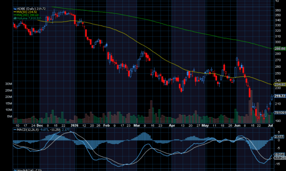The image size is (286, 171).
Task: Select the 'MA(200) 288.68' legend entry
Action: point(27,15)
